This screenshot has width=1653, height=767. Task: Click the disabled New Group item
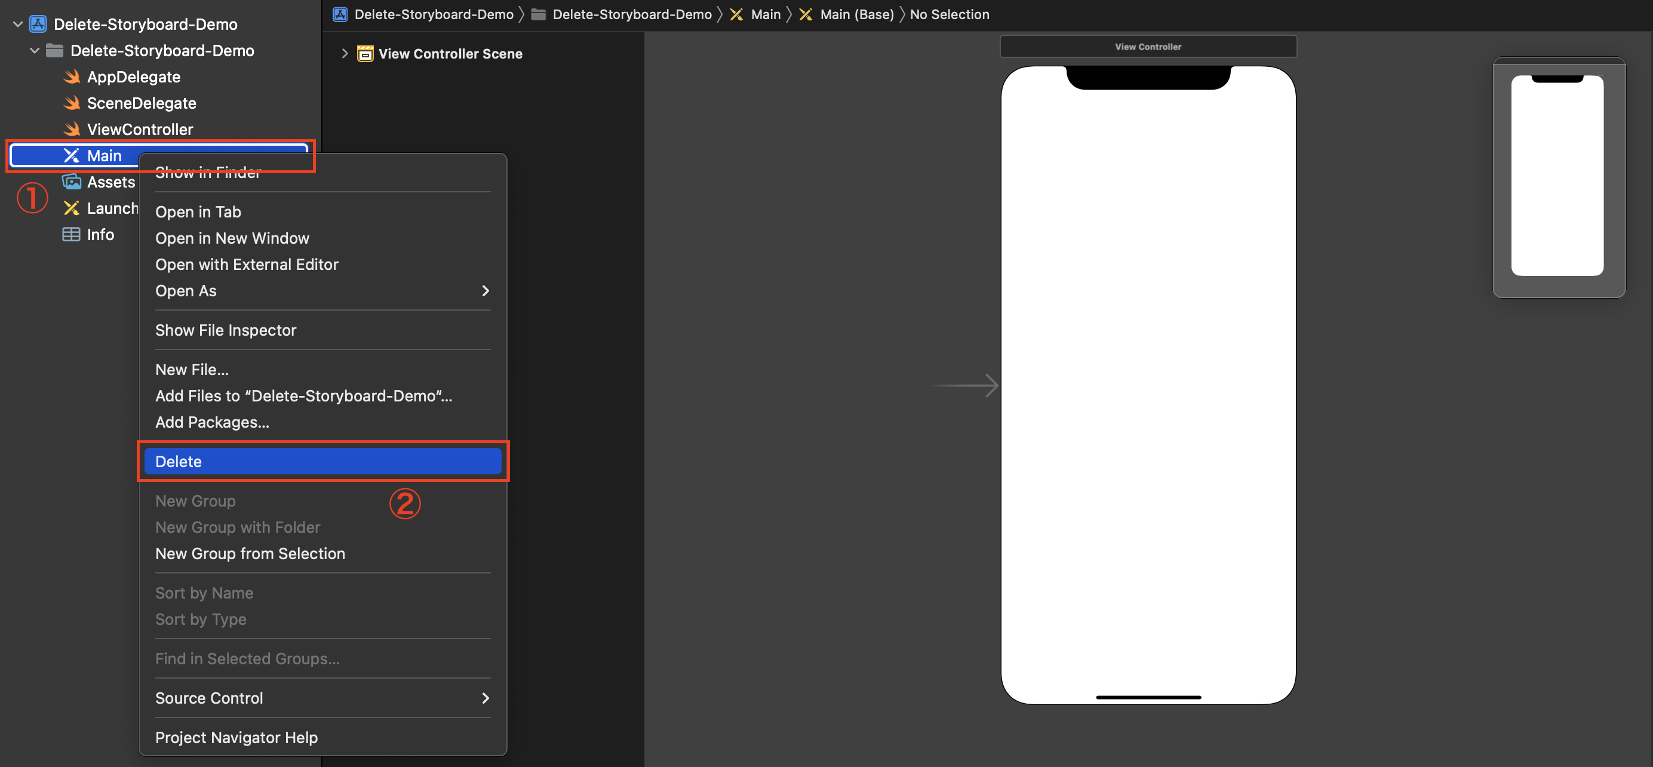(322, 501)
